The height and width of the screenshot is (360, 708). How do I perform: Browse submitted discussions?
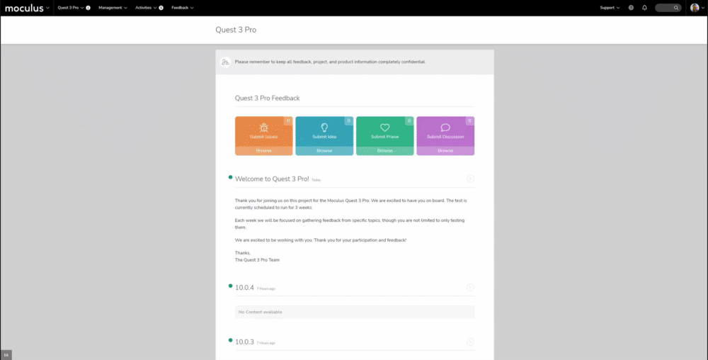(445, 151)
